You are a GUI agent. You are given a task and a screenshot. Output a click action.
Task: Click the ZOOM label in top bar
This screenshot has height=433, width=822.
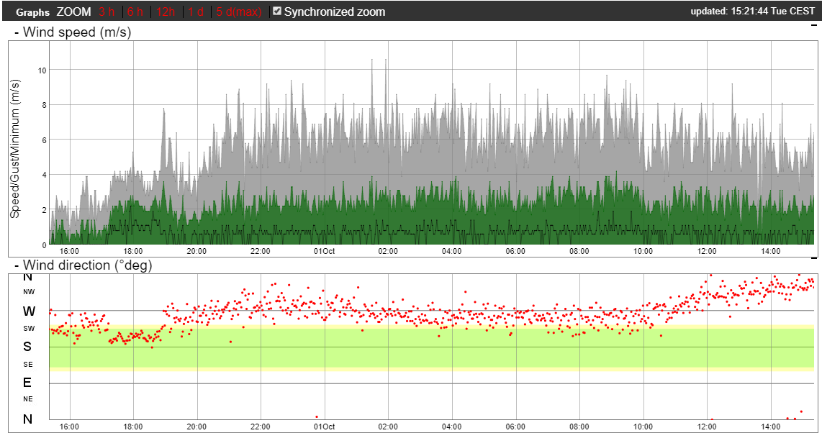click(x=73, y=12)
